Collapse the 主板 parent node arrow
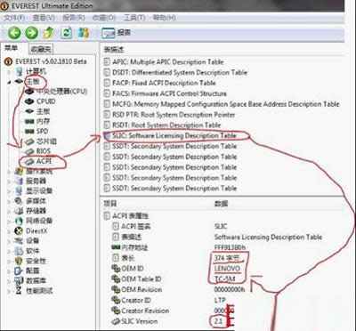This screenshot has width=356, height=331. click(x=9, y=82)
